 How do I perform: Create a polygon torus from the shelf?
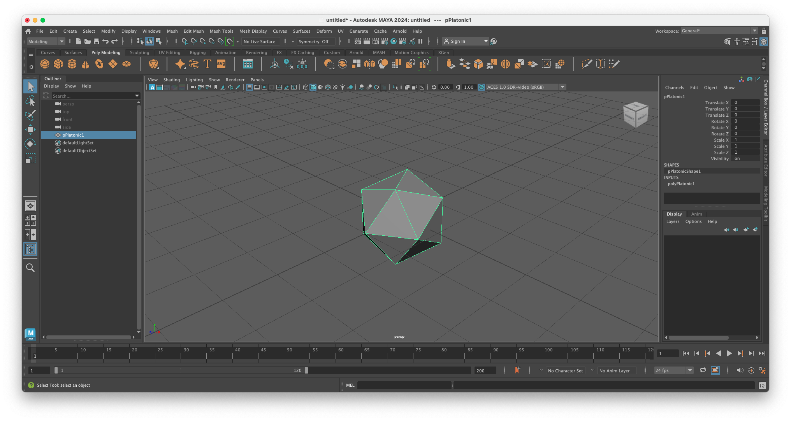click(99, 64)
